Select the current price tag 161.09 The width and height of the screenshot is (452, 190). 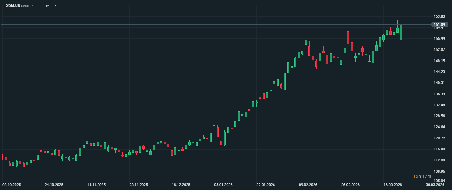tap(439, 25)
